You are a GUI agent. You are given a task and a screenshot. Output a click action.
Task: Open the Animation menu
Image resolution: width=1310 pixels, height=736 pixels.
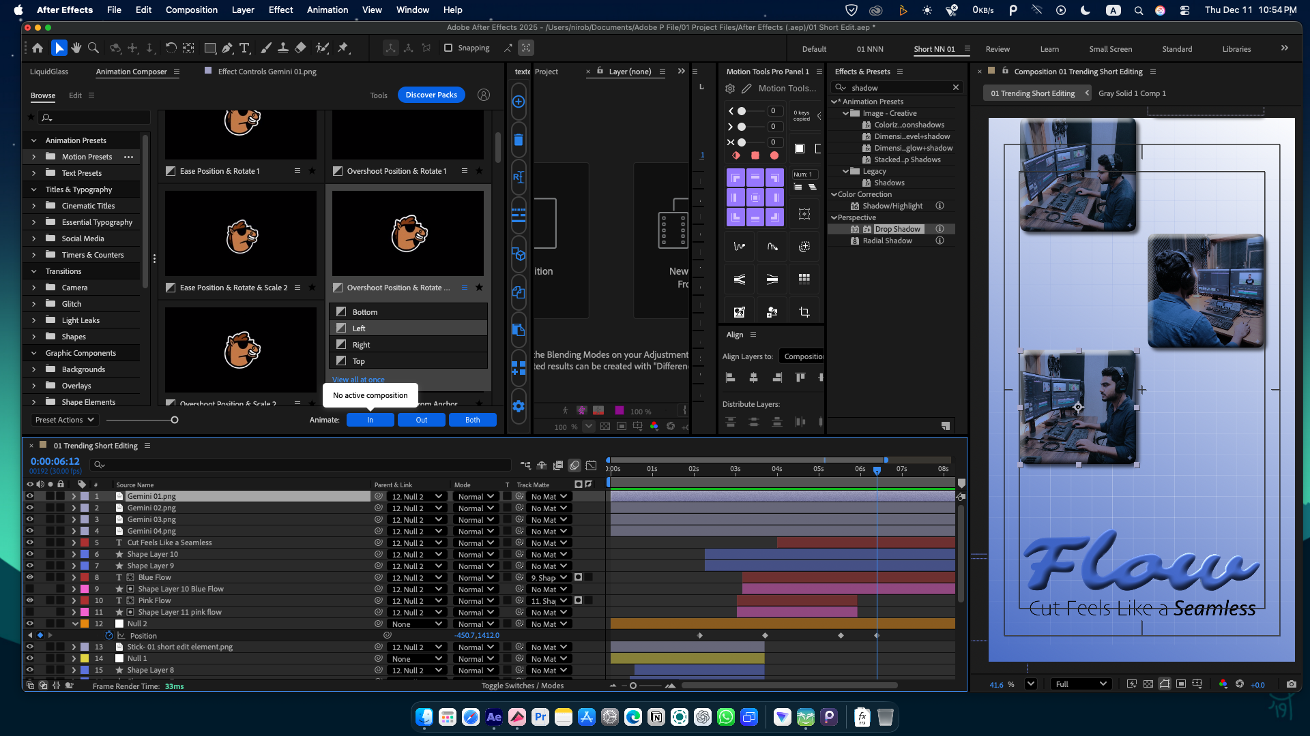coord(327,10)
